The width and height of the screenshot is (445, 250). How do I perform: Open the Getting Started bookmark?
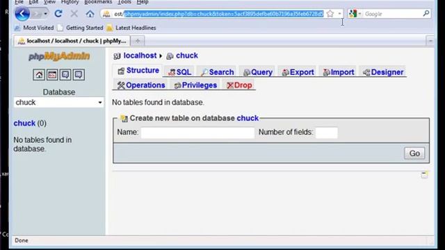tap(81, 28)
